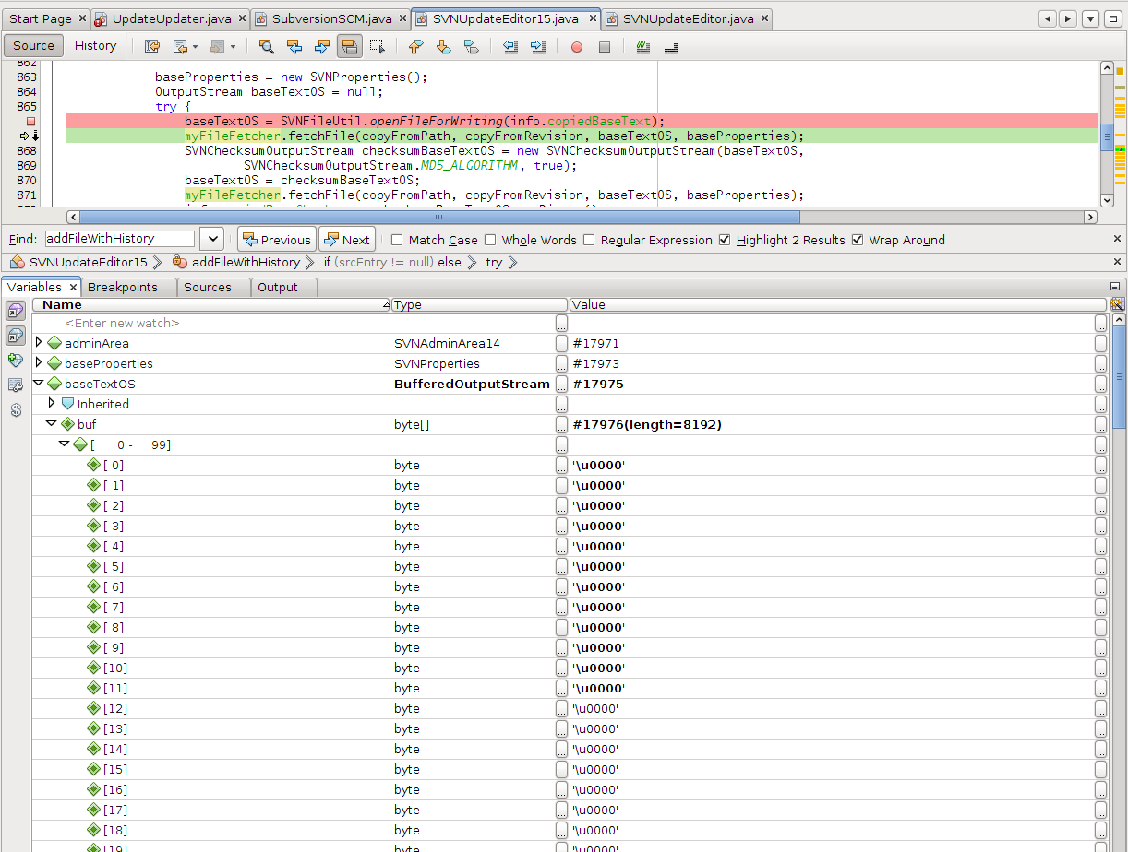The height and width of the screenshot is (852, 1128).
Task: Toggle the Highlight Search toolbar icon
Action: [349, 46]
